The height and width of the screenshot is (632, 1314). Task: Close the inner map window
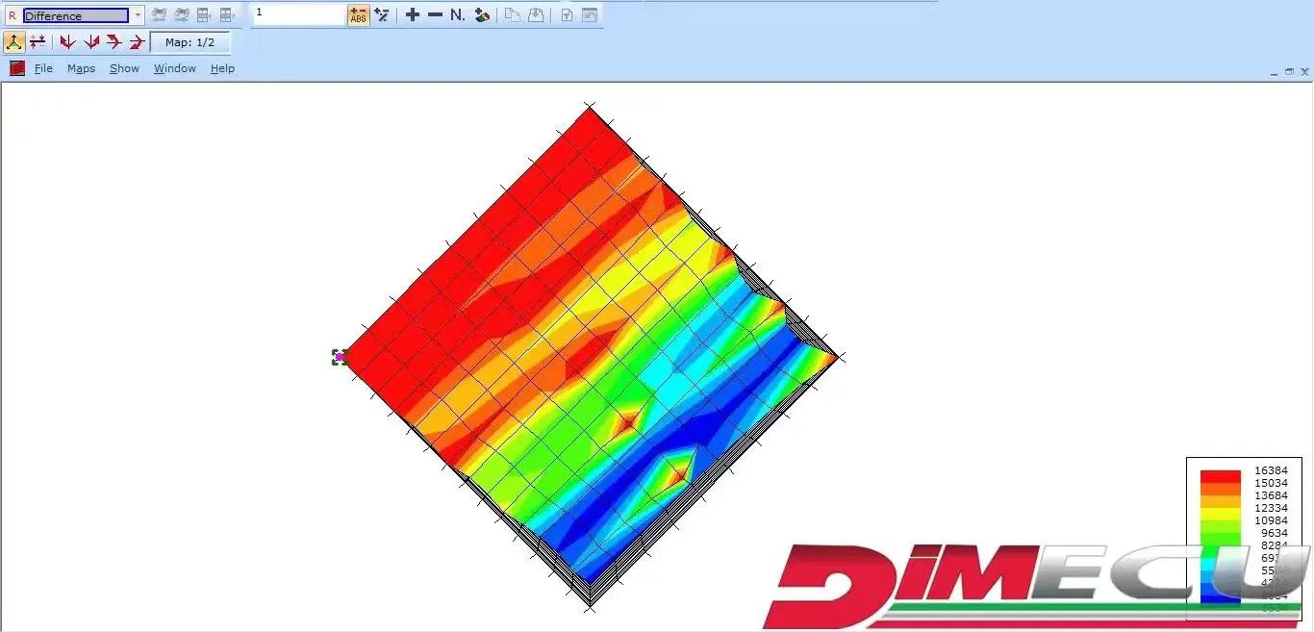click(1305, 71)
